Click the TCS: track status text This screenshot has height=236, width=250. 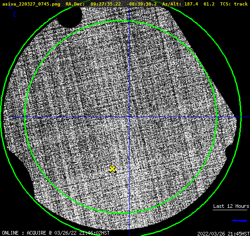[234, 4]
